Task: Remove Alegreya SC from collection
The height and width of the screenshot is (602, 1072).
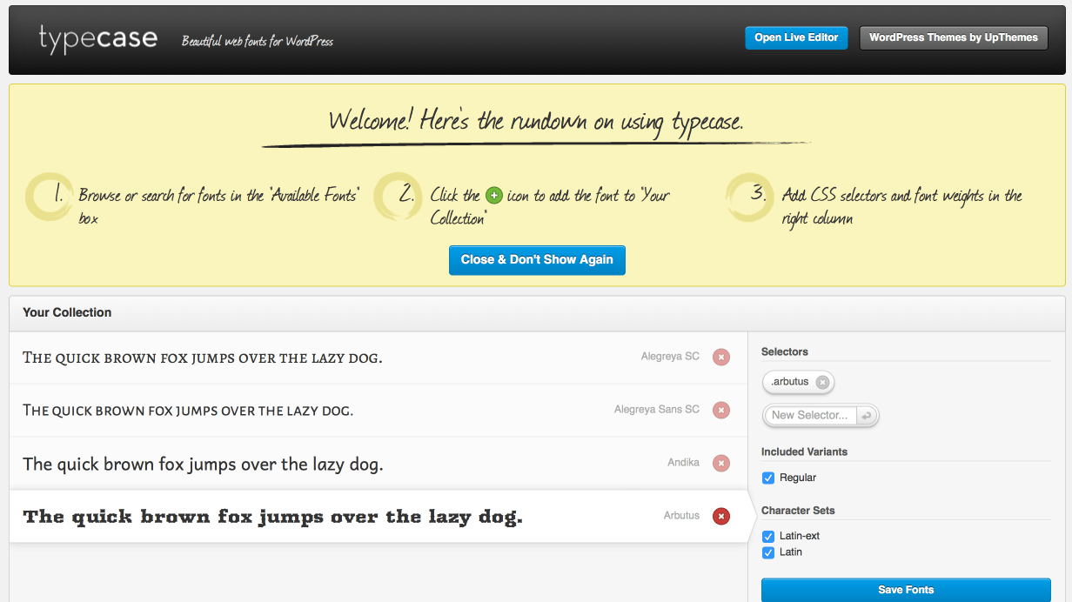Action: (x=721, y=357)
